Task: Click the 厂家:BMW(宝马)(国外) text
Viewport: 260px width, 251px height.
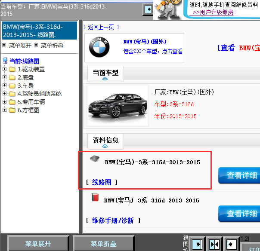Action: tap(184, 92)
